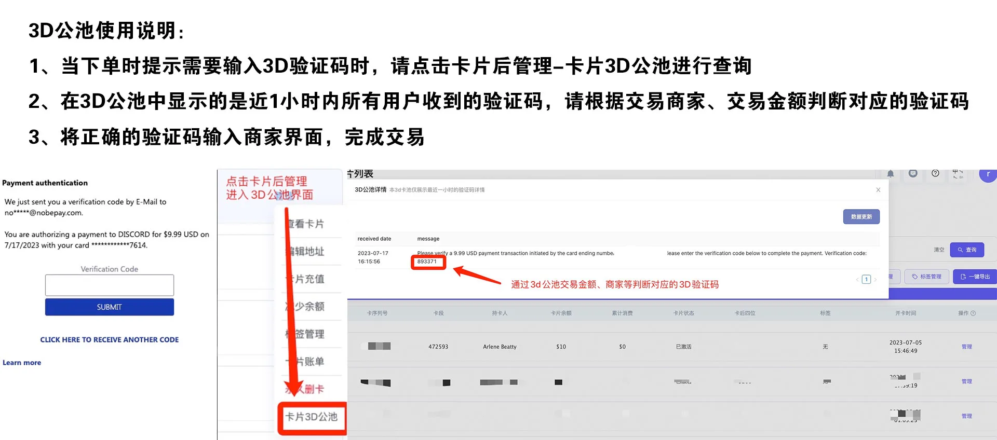Click the help question mark icon in the header
The height and width of the screenshot is (440, 997).
coord(935,173)
